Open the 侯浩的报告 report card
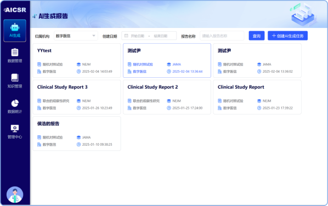 [x=77, y=134]
